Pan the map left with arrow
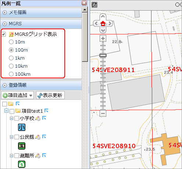The image size is (182, 169). pyautogui.click(x=96, y=23)
